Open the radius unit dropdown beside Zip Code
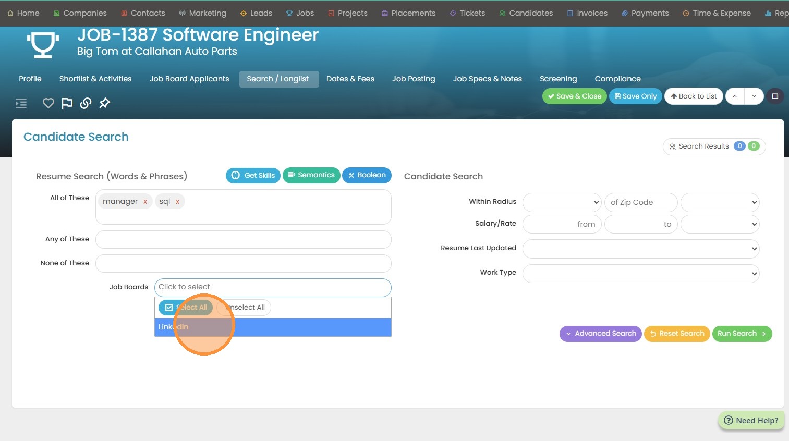Image resolution: width=789 pixels, height=441 pixels. point(720,202)
